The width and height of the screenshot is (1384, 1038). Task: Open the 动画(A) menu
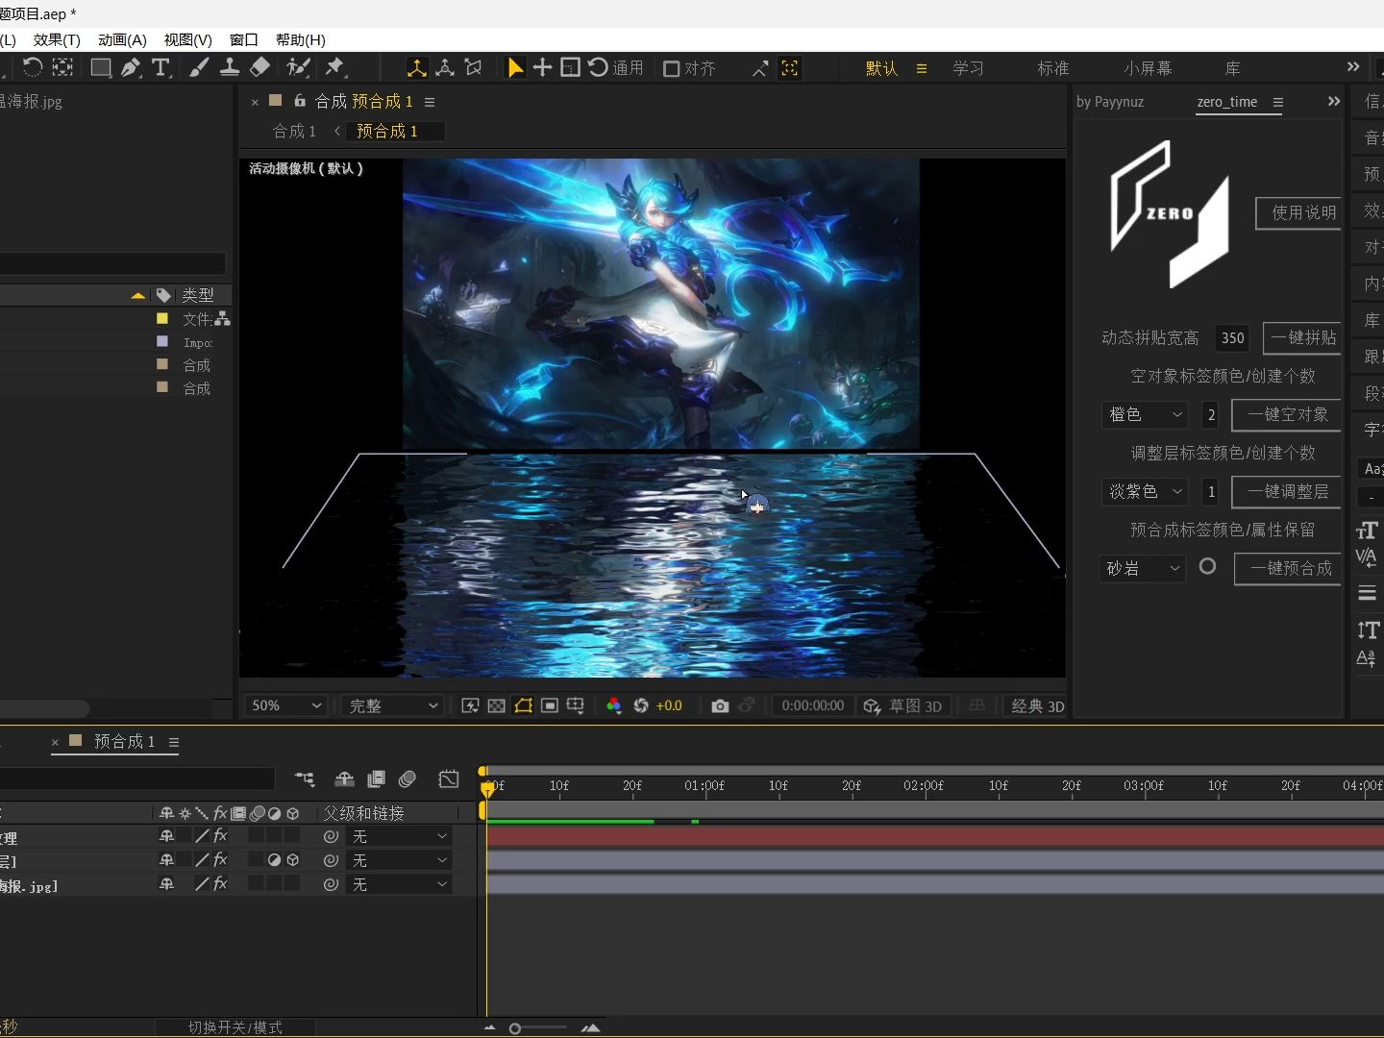[122, 39]
